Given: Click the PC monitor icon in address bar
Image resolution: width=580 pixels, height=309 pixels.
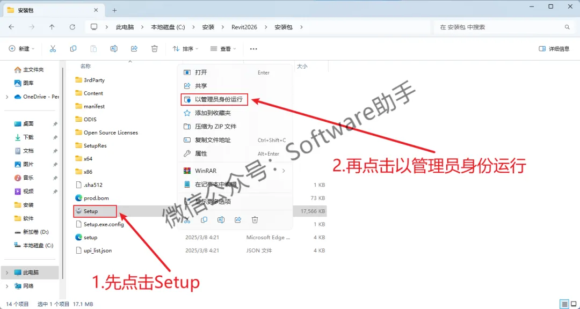Looking at the screenshot, I should click(x=94, y=27).
